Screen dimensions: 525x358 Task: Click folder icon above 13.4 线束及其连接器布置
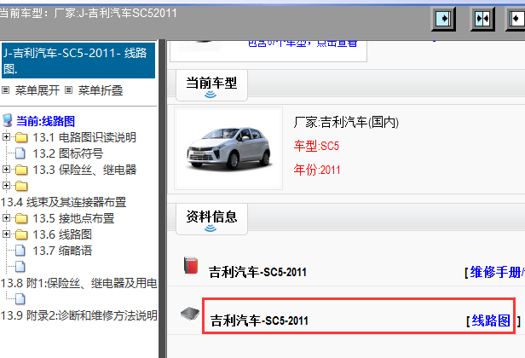click(x=21, y=186)
